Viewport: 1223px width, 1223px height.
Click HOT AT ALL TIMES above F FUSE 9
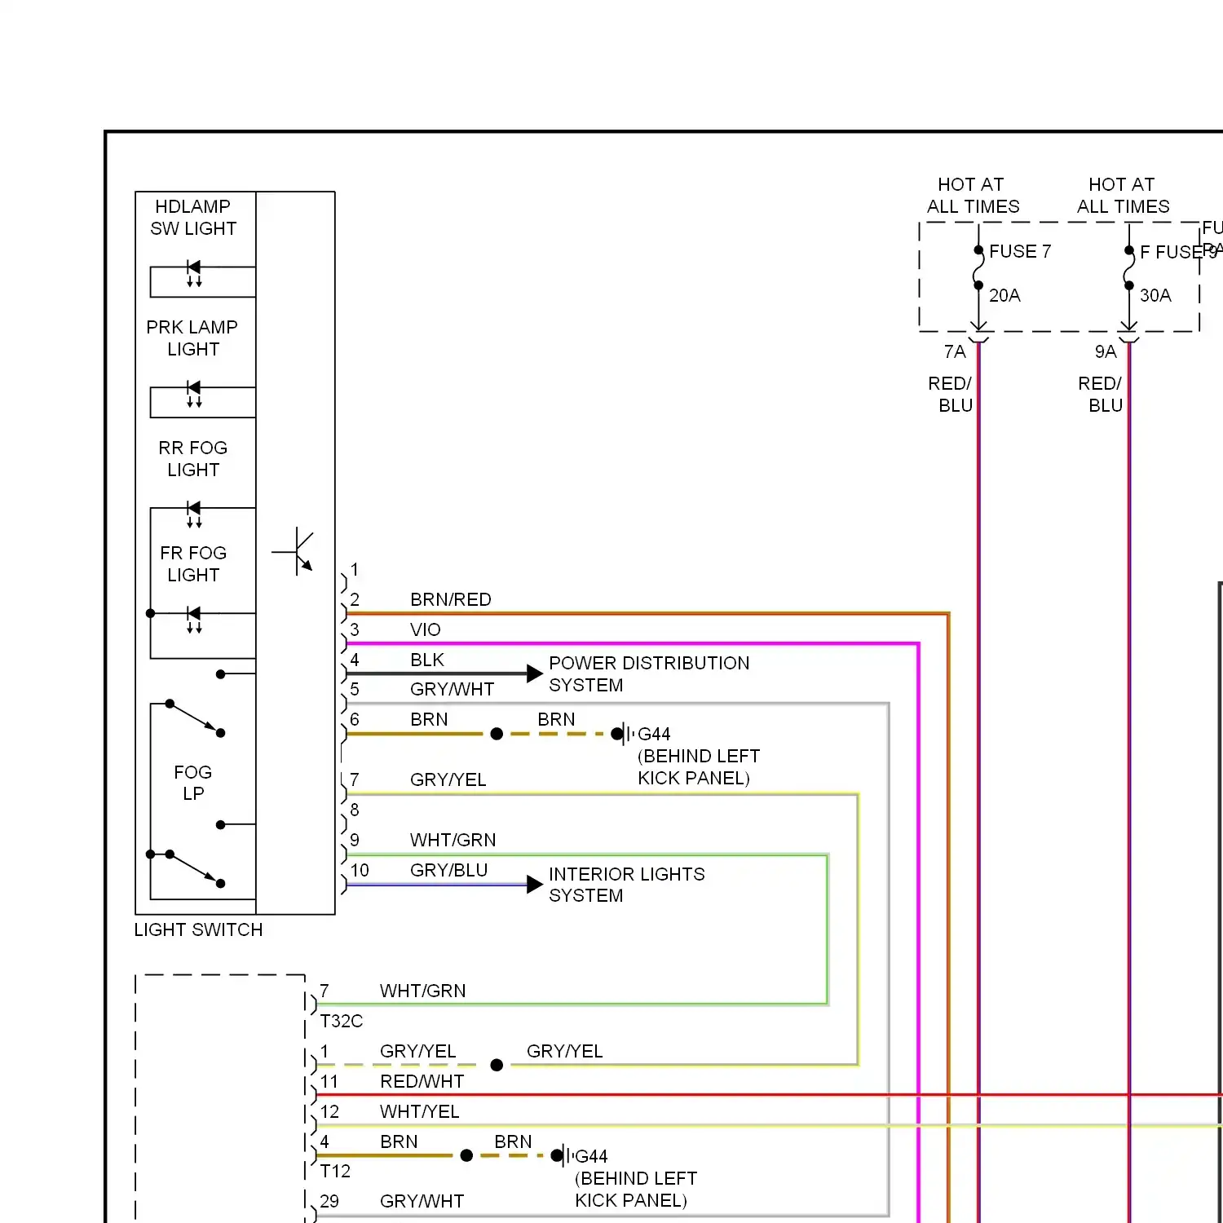pos(1124,196)
